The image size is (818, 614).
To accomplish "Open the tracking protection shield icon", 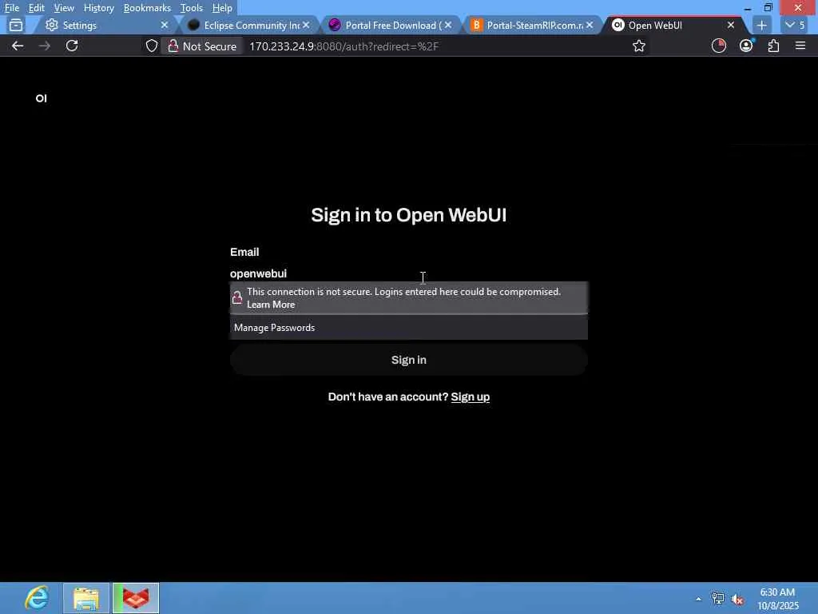I will 151,46.
